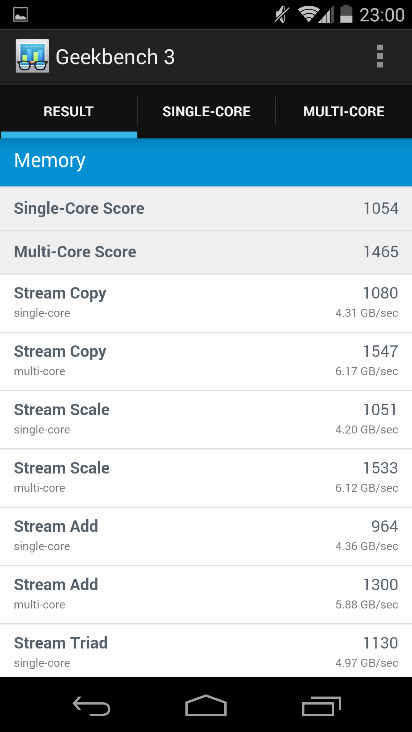Open the three-dot overflow menu

(x=380, y=56)
